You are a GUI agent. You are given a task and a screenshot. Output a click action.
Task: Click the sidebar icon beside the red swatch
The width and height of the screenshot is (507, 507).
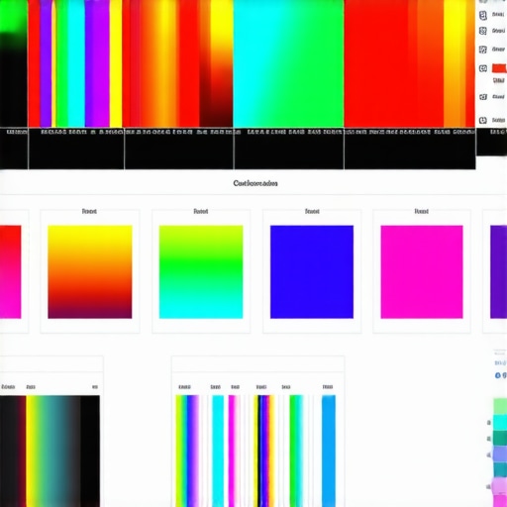tap(483, 68)
